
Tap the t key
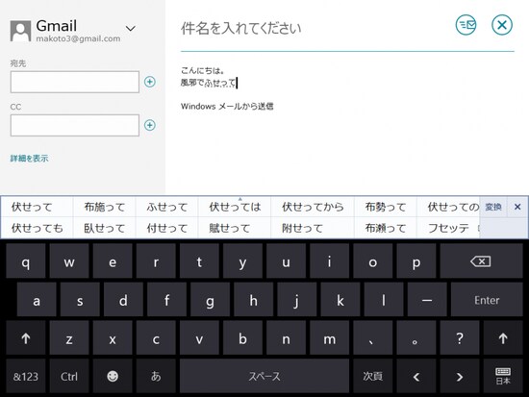(199, 261)
